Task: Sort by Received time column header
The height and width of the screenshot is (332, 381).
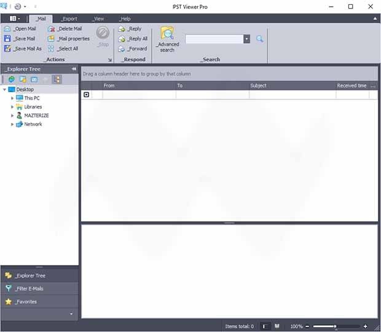Action: pyautogui.click(x=352, y=85)
